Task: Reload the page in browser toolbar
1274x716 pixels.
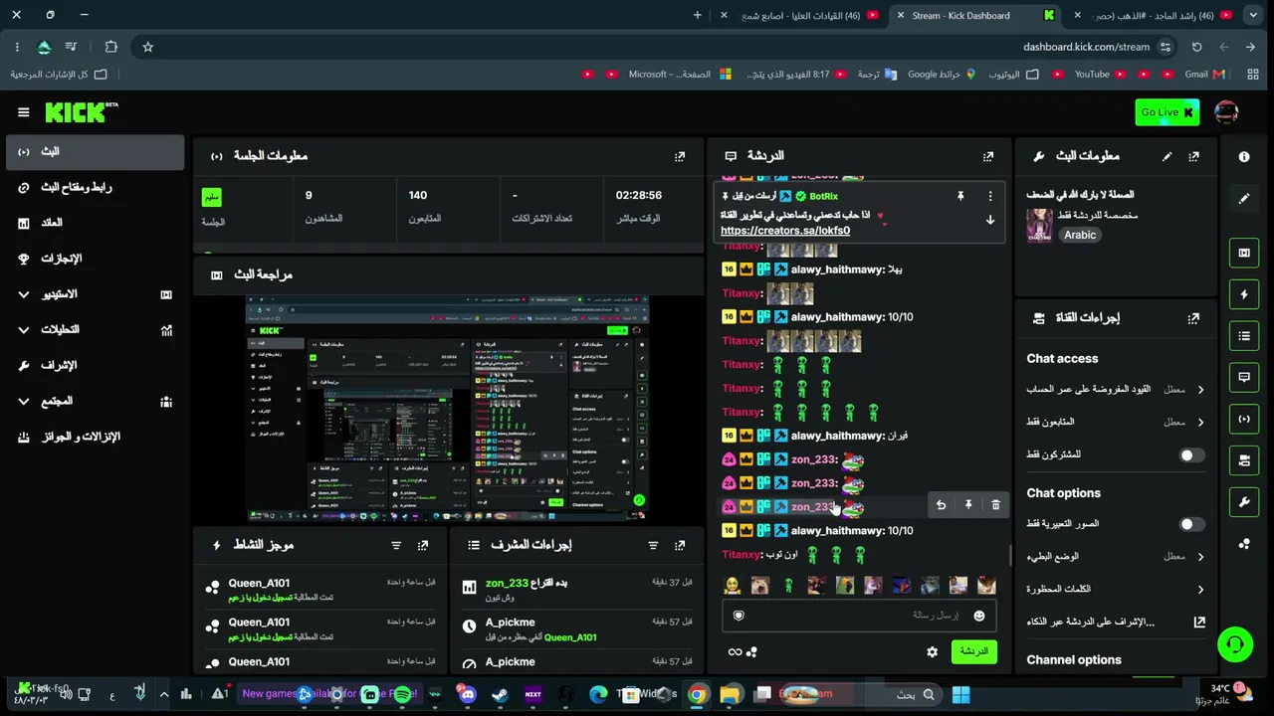Action: pyautogui.click(x=1197, y=47)
